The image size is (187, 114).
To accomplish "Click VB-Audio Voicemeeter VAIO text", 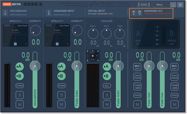I will point(100,14).
